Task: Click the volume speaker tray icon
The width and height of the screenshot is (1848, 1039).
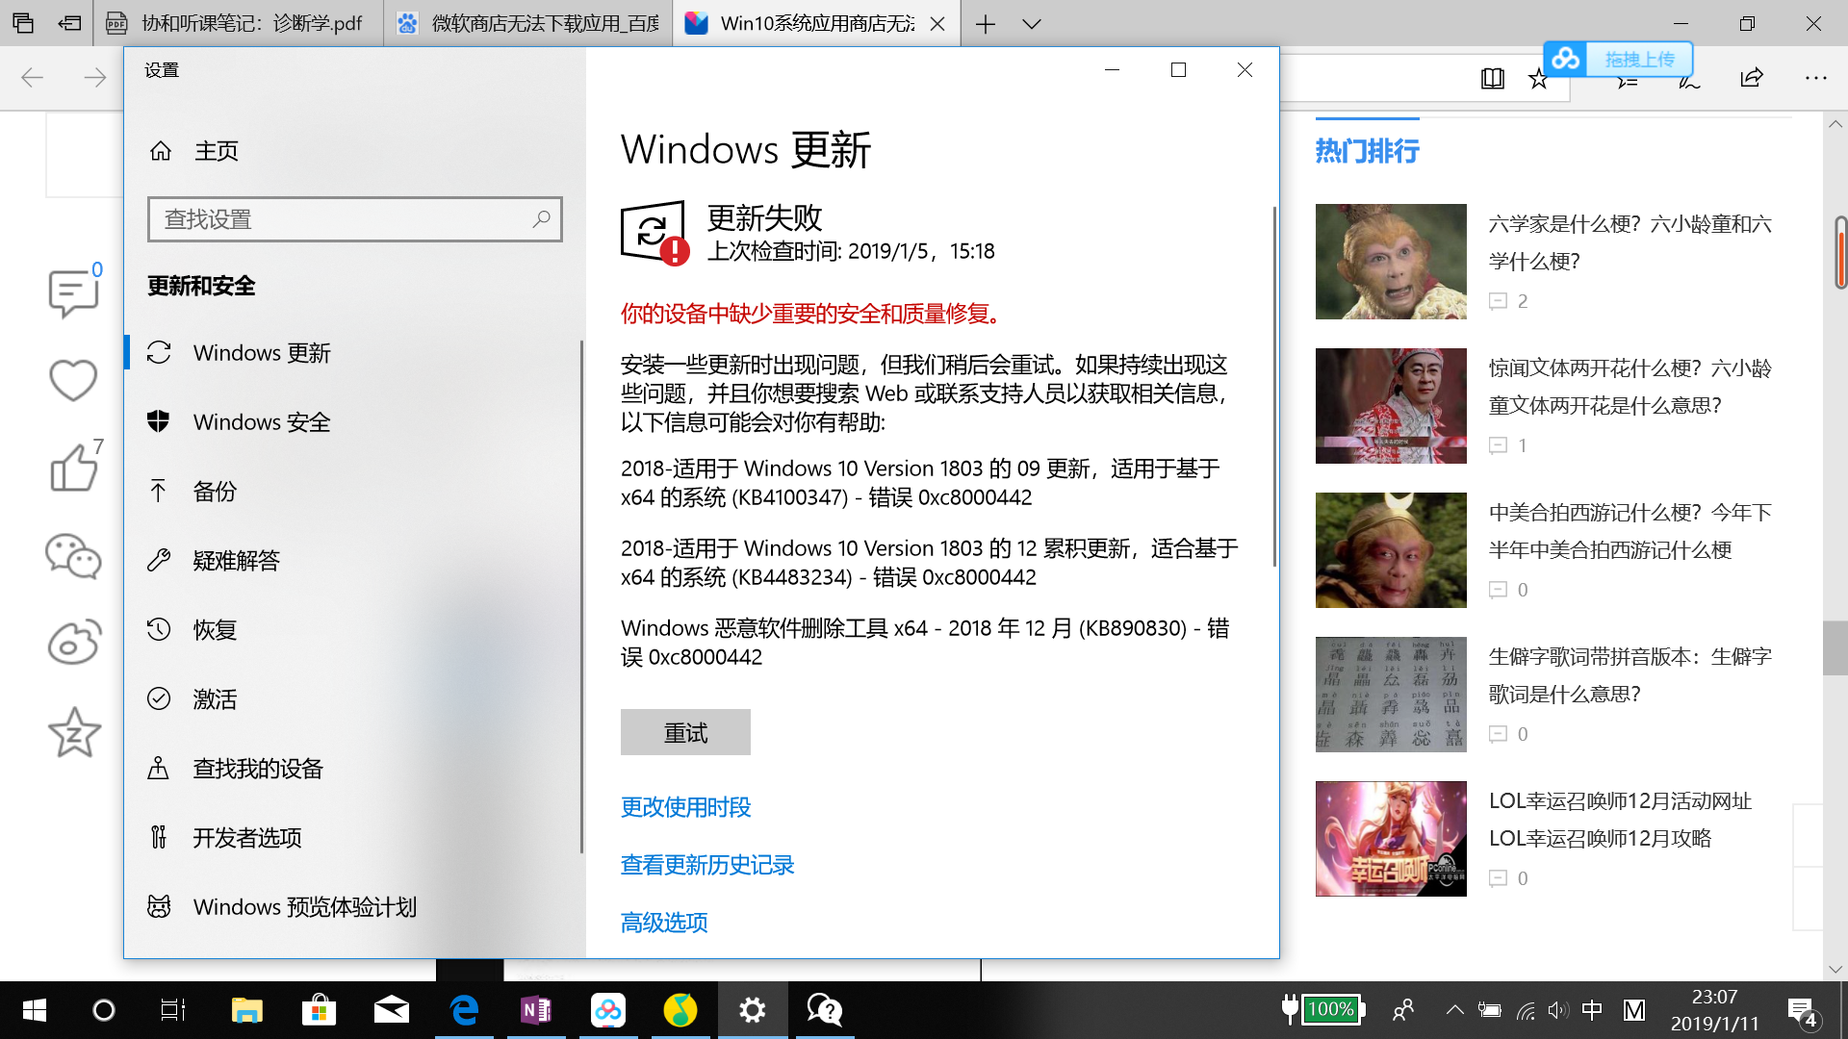Action: click(1557, 1010)
